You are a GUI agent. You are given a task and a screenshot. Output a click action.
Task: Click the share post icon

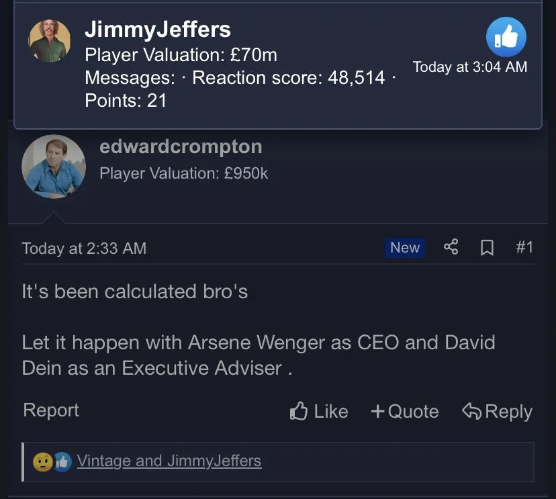451,247
